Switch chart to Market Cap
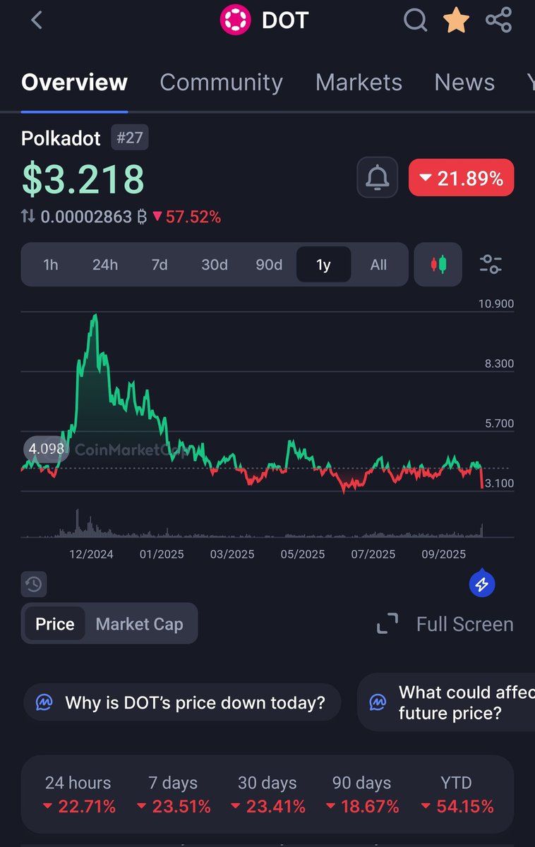The image size is (535, 847). [139, 624]
